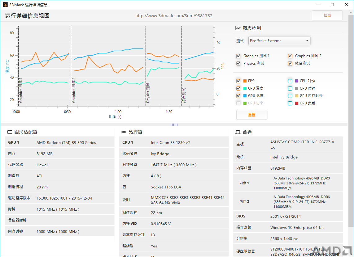Click the Windows 10 Enterprise 64-bit value
354x257 pixels.
[297, 227]
